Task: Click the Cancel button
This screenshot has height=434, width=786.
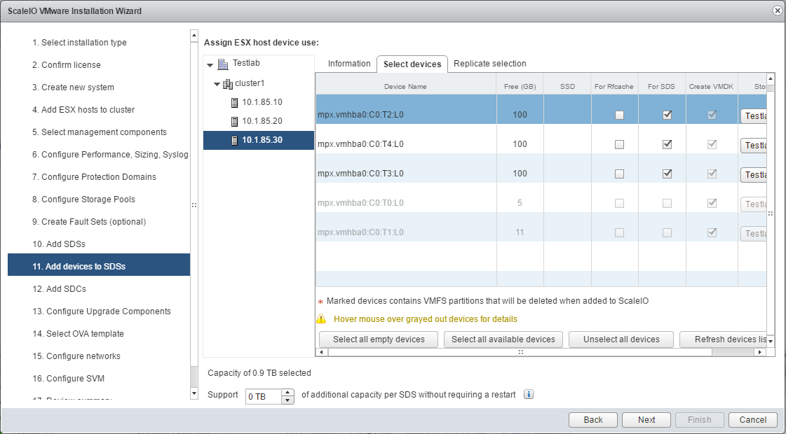Action: tap(752, 420)
